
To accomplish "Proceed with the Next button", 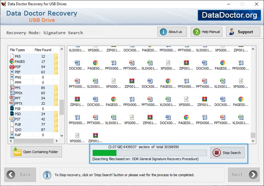I will (x=244, y=175).
